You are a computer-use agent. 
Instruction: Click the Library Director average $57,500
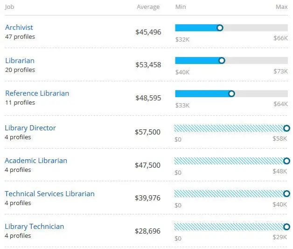(147, 132)
